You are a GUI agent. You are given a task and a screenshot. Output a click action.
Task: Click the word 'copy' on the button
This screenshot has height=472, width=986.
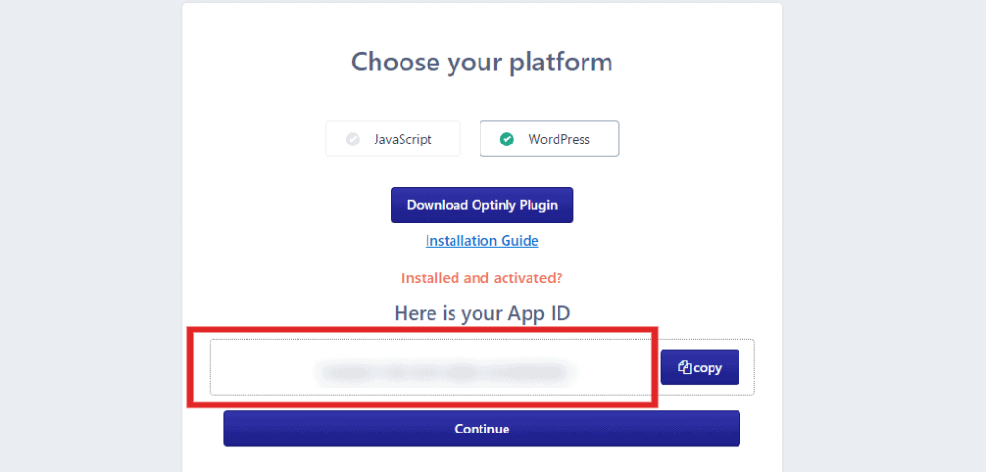(708, 368)
